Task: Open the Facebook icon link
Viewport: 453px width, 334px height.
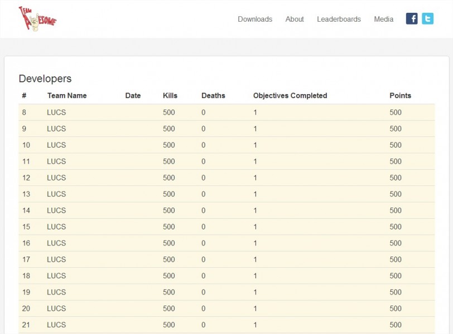Action: pos(412,19)
